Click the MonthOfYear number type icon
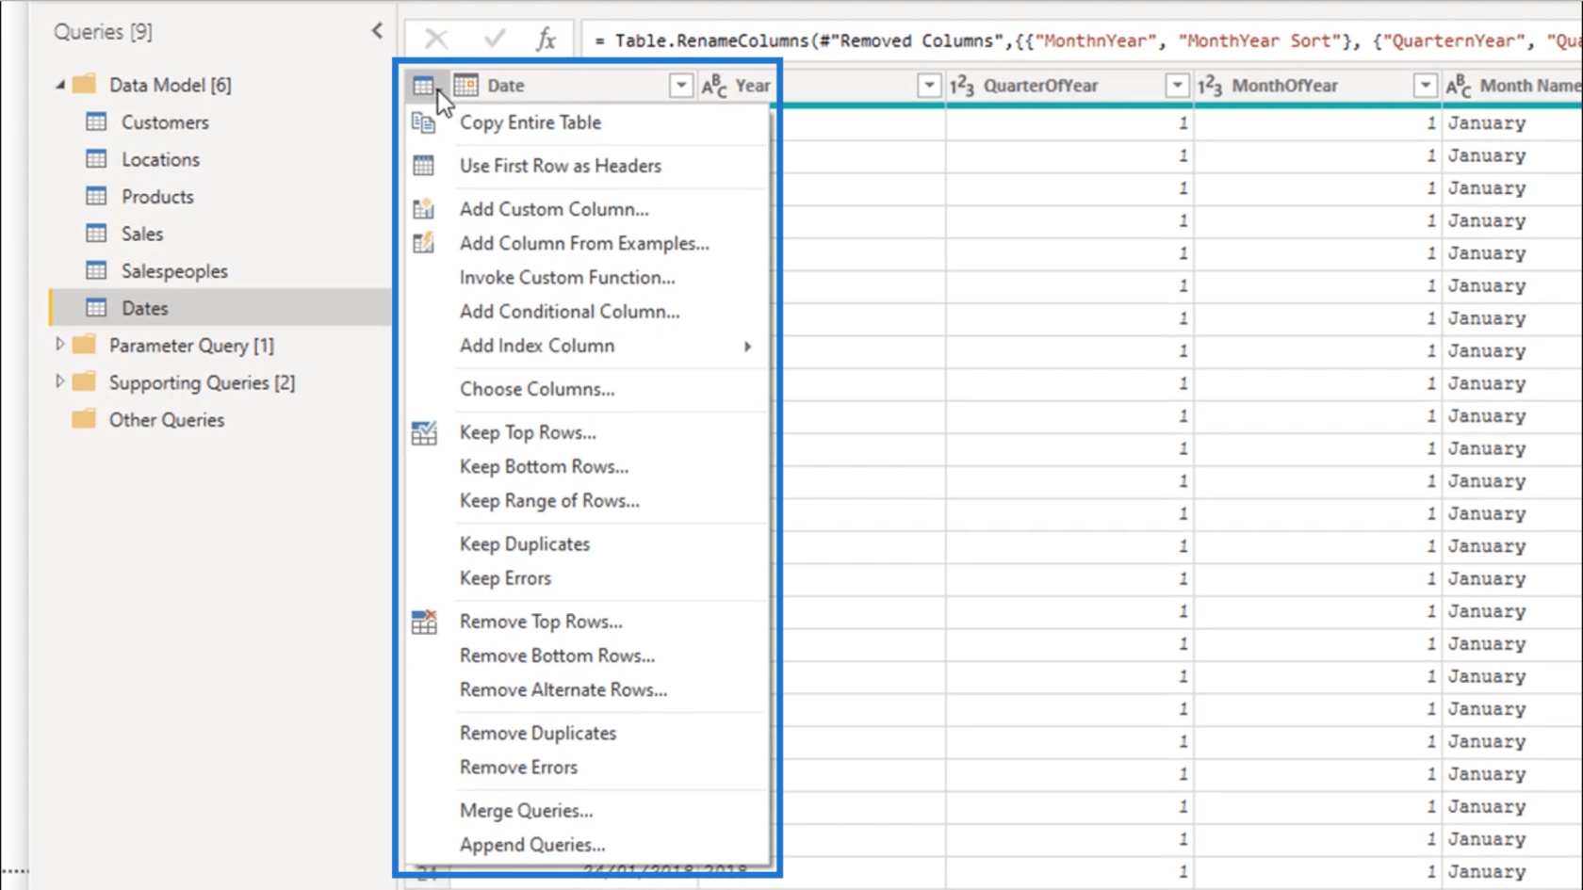 click(1210, 86)
